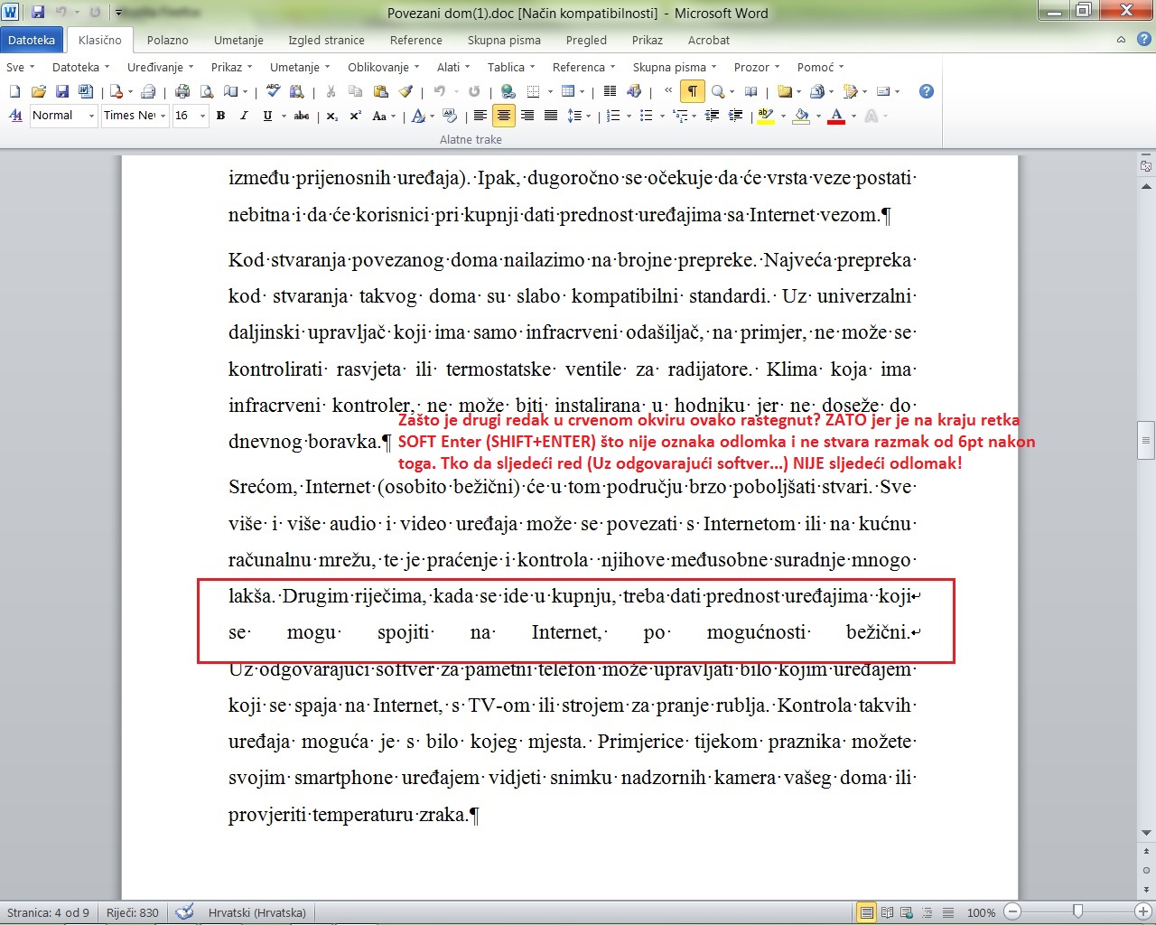Image resolution: width=1156 pixels, height=925 pixels.
Task: Click the vertical scrollbar thumb
Action: click(x=1146, y=441)
